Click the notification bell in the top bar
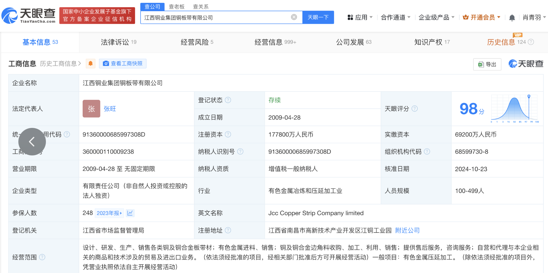The height and width of the screenshot is (273, 548). pos(512,18)
